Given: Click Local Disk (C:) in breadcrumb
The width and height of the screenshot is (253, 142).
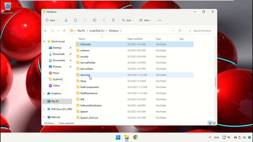Looking at the screenshot, I should point(97,31).
